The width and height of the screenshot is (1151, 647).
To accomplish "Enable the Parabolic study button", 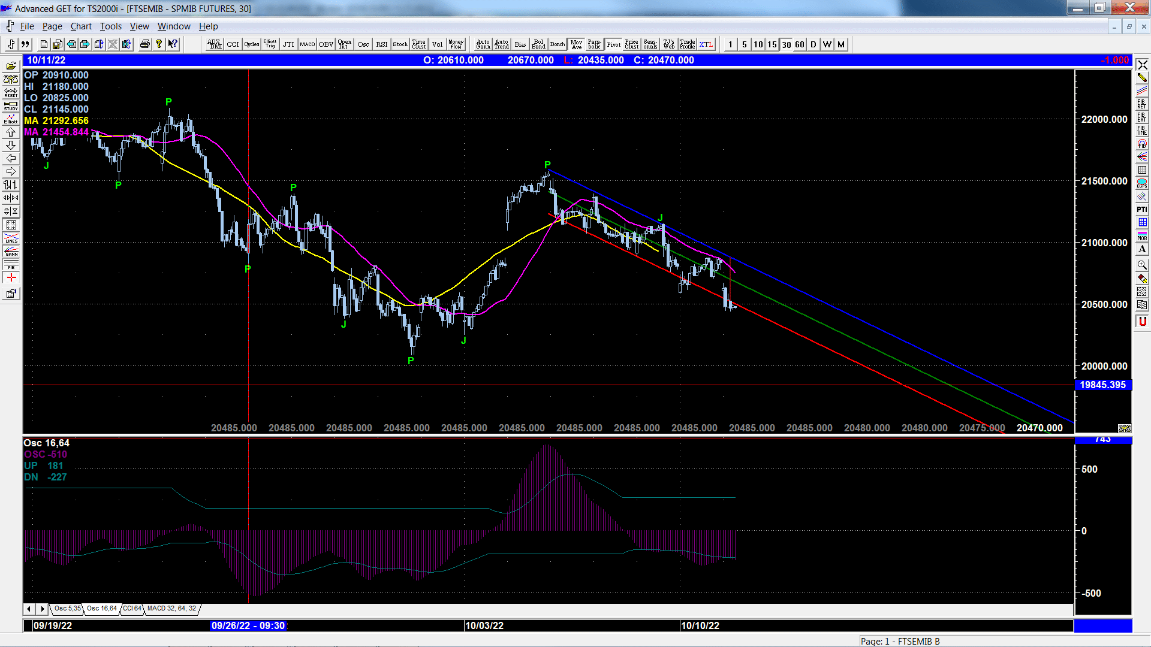I will pos(595,44).
